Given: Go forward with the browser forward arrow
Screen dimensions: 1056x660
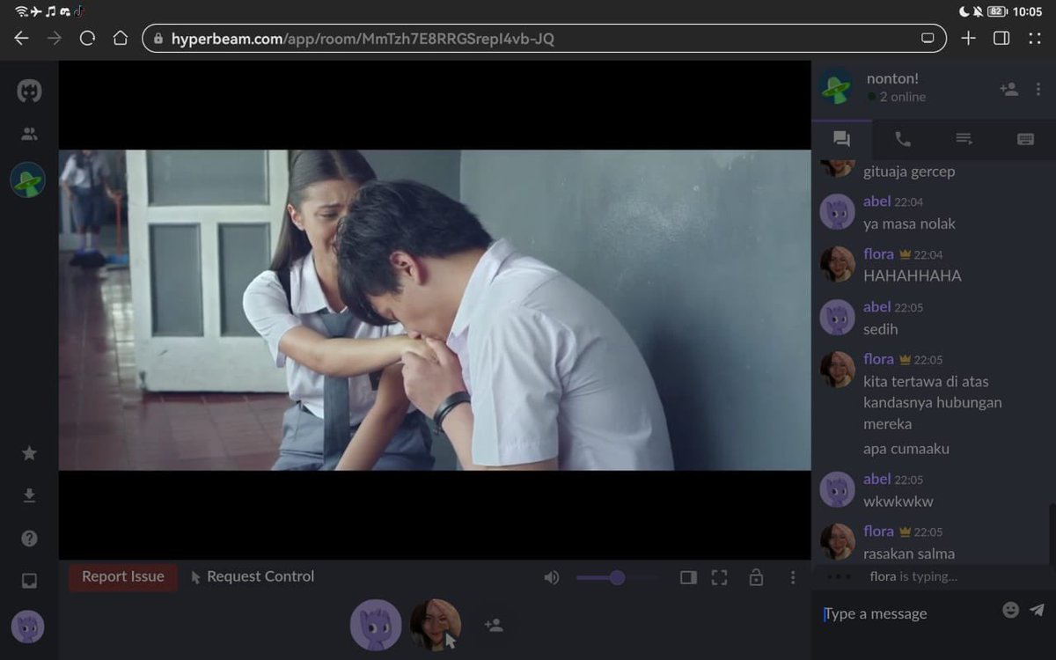Looking at the screenshot, I should (55, 39).
